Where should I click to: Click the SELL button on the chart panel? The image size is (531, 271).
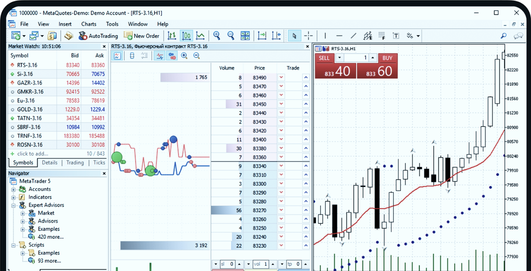[x=324, y=58]
